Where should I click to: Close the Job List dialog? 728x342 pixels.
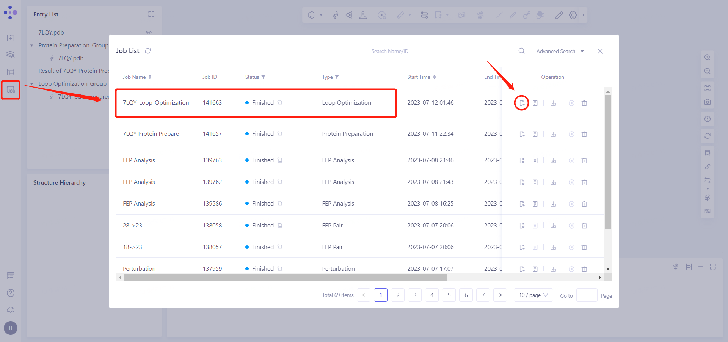coord(600,51)
